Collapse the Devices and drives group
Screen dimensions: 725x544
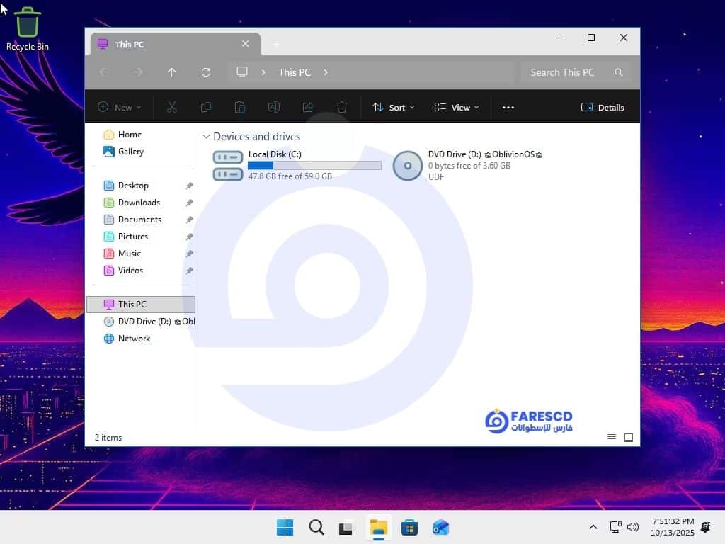pyautogui.click(x=206, y=137)
